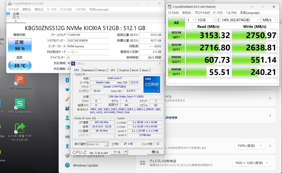Viewport: 282px width, 173px height.
Task: Switch to the Mainboard tab in CPU-Z
Action: click(x=89, y=70)
